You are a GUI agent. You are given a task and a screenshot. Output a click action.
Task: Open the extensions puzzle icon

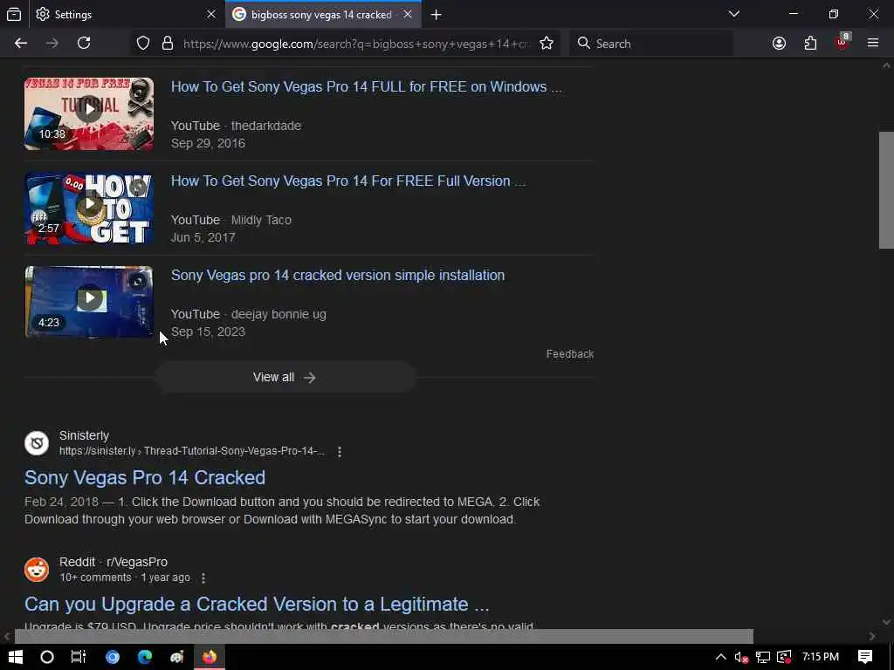point(810,44)
